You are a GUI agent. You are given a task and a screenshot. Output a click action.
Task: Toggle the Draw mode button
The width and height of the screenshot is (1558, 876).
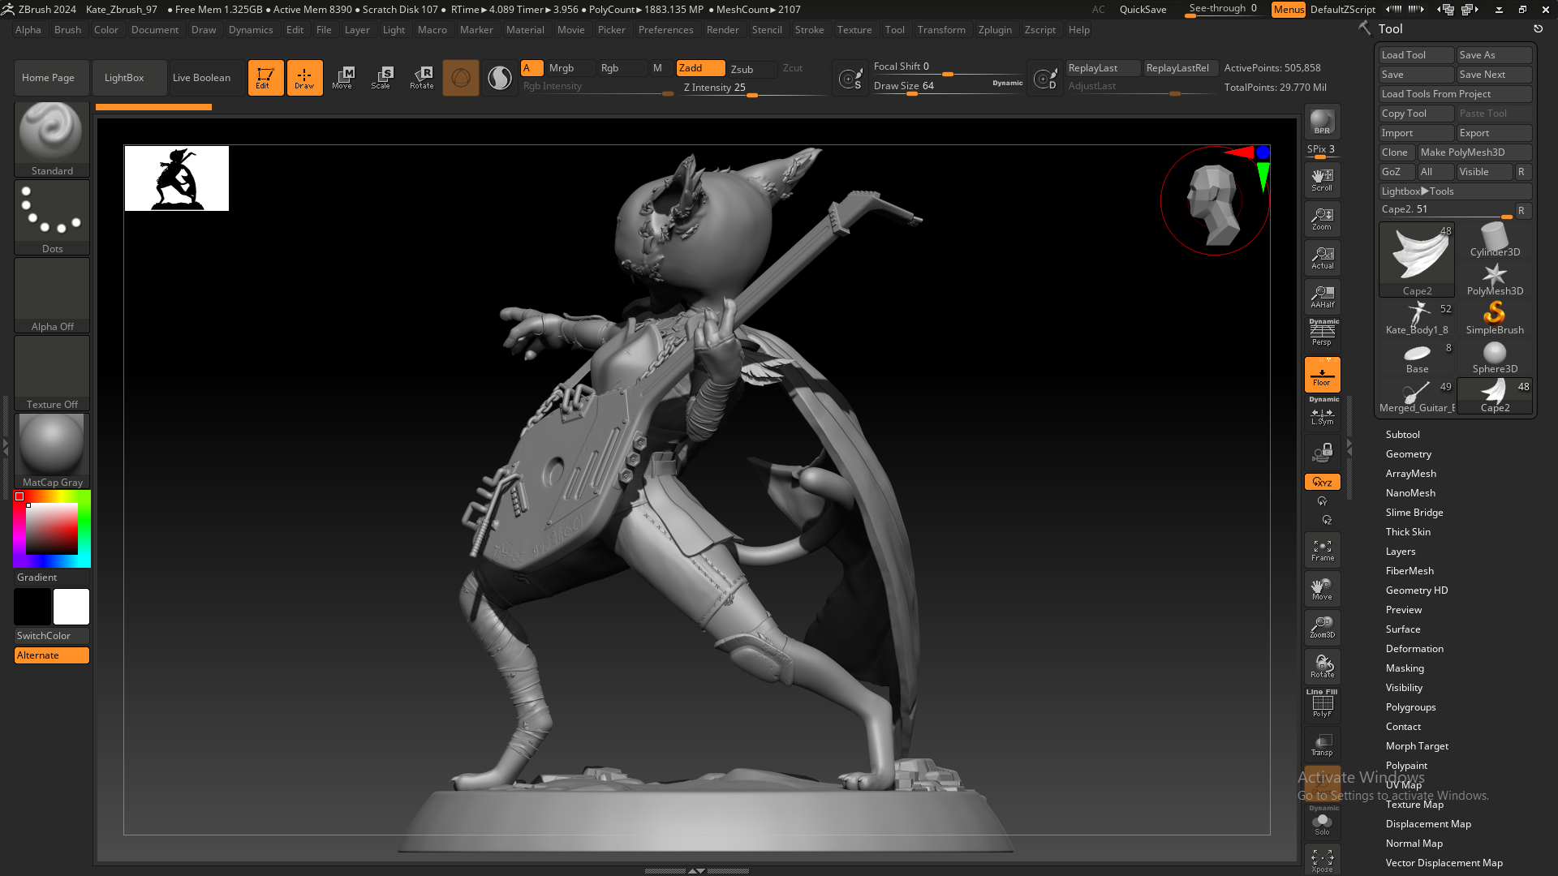point(304,78)
